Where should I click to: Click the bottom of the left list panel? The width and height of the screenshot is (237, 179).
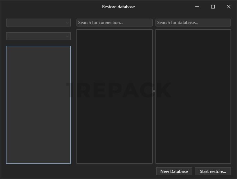(38, 160)
